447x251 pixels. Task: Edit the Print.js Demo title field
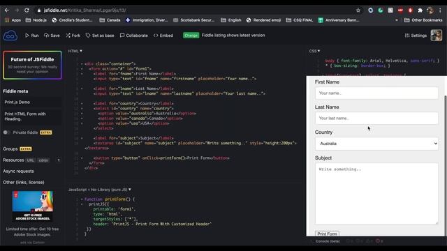(32, 102)
